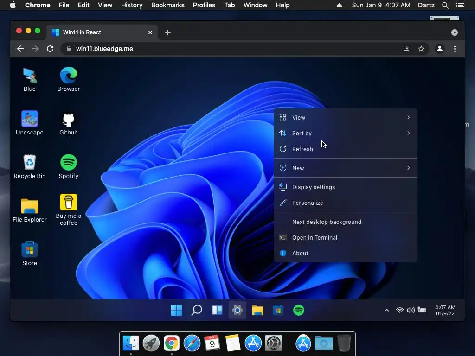The width and height of the screenshot is (475, 356).
Task: Select Display settings in context menu
Action: point(345,187)
